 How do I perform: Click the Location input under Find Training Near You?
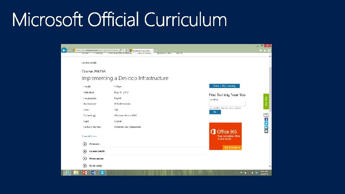coord(227,104)
